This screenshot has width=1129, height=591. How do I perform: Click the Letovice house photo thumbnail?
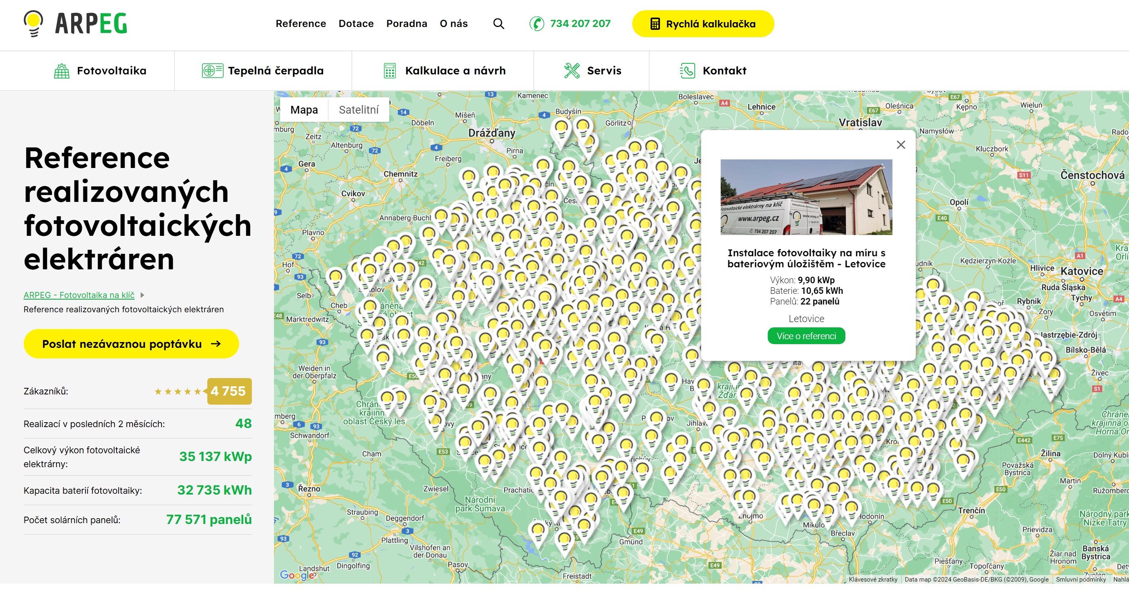tap(806, 197)
